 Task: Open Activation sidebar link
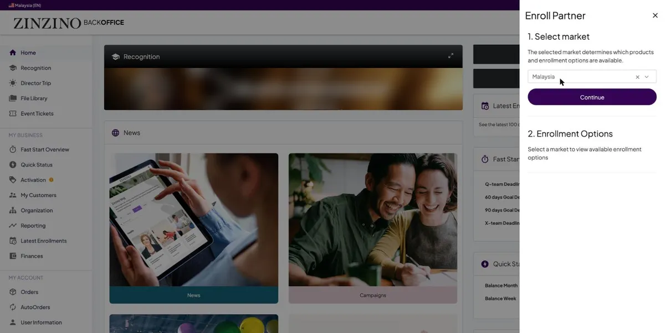pos(33,180)
